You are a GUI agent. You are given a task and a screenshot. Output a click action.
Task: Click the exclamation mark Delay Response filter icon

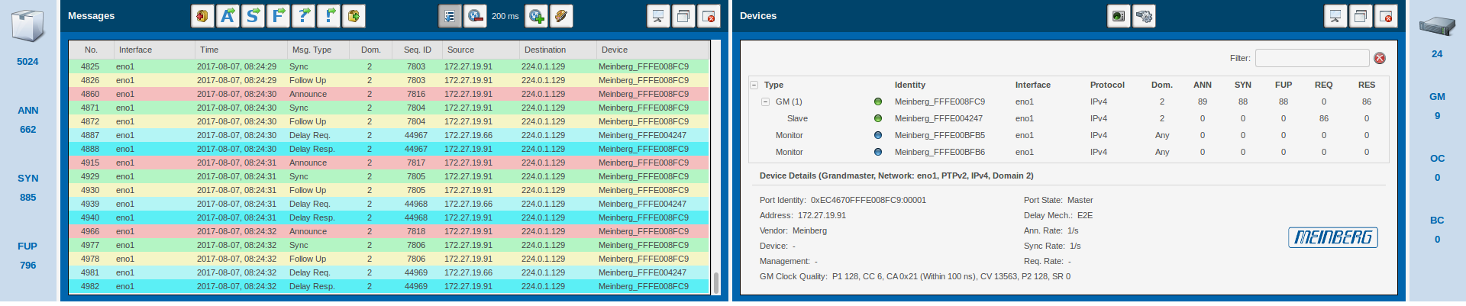tap(329, 16)
